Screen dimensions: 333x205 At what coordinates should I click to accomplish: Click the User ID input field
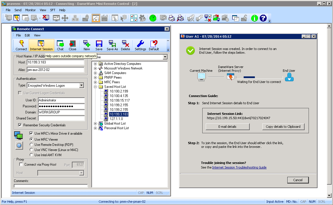tap(61, 100)
